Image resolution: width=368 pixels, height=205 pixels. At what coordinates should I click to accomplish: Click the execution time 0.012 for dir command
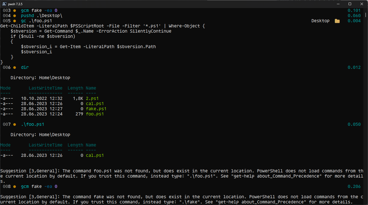click(x=355, y=67)
